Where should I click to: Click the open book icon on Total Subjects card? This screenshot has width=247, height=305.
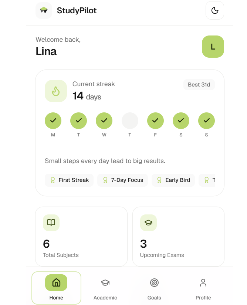tap(51, 223)
